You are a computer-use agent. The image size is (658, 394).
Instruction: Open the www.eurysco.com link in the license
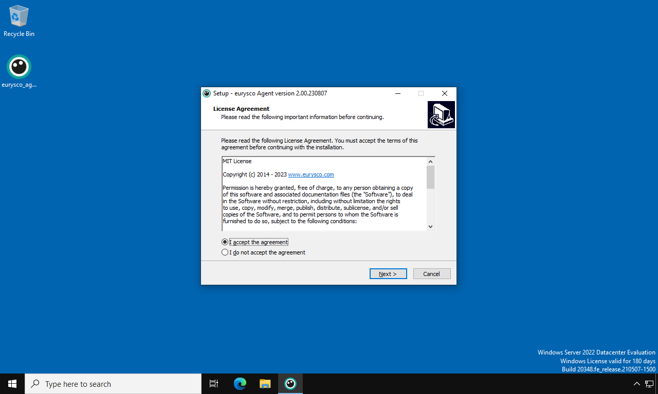pos(311,174)
